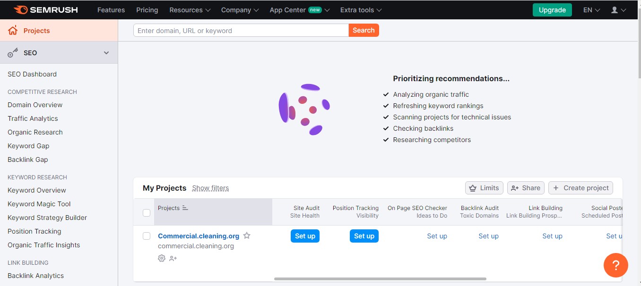
Task: Expand the Extra tools menu
Action: point(361,9)
